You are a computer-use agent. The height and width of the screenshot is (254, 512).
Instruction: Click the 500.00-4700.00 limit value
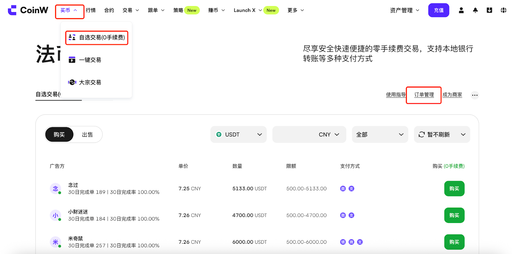click(307, 215)
